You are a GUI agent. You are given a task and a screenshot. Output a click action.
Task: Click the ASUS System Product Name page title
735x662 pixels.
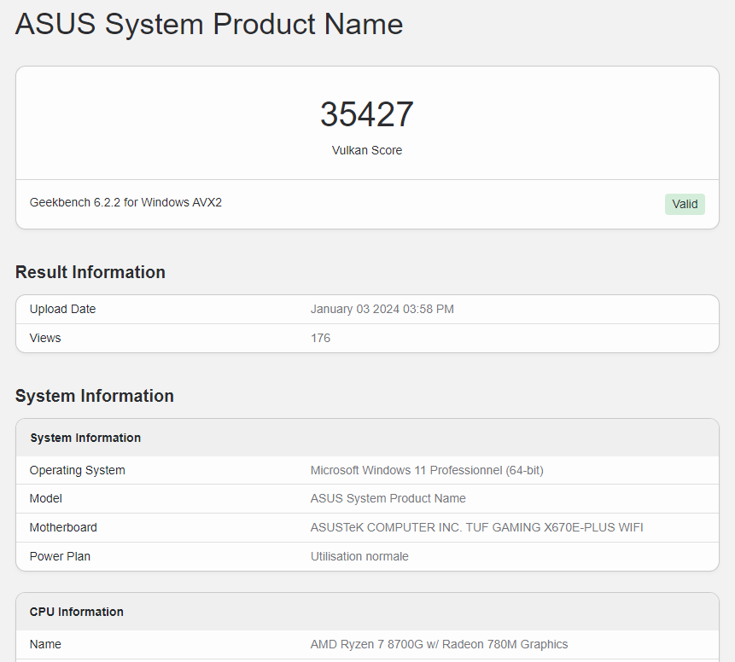pos(209,24)
